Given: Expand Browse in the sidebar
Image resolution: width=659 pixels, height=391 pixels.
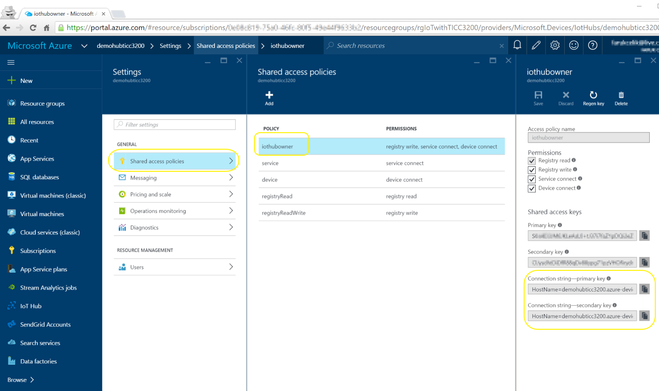Looking at the screenshot, I should point(21,380).
